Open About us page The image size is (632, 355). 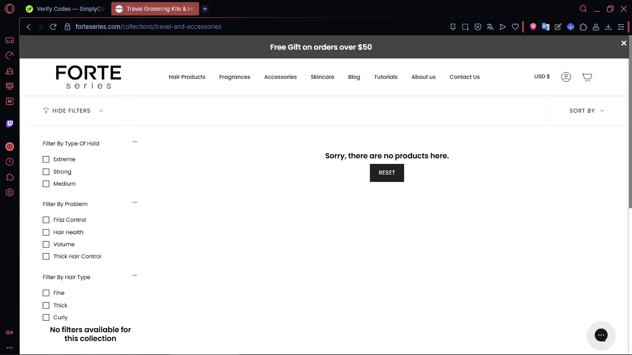(423, 77)
